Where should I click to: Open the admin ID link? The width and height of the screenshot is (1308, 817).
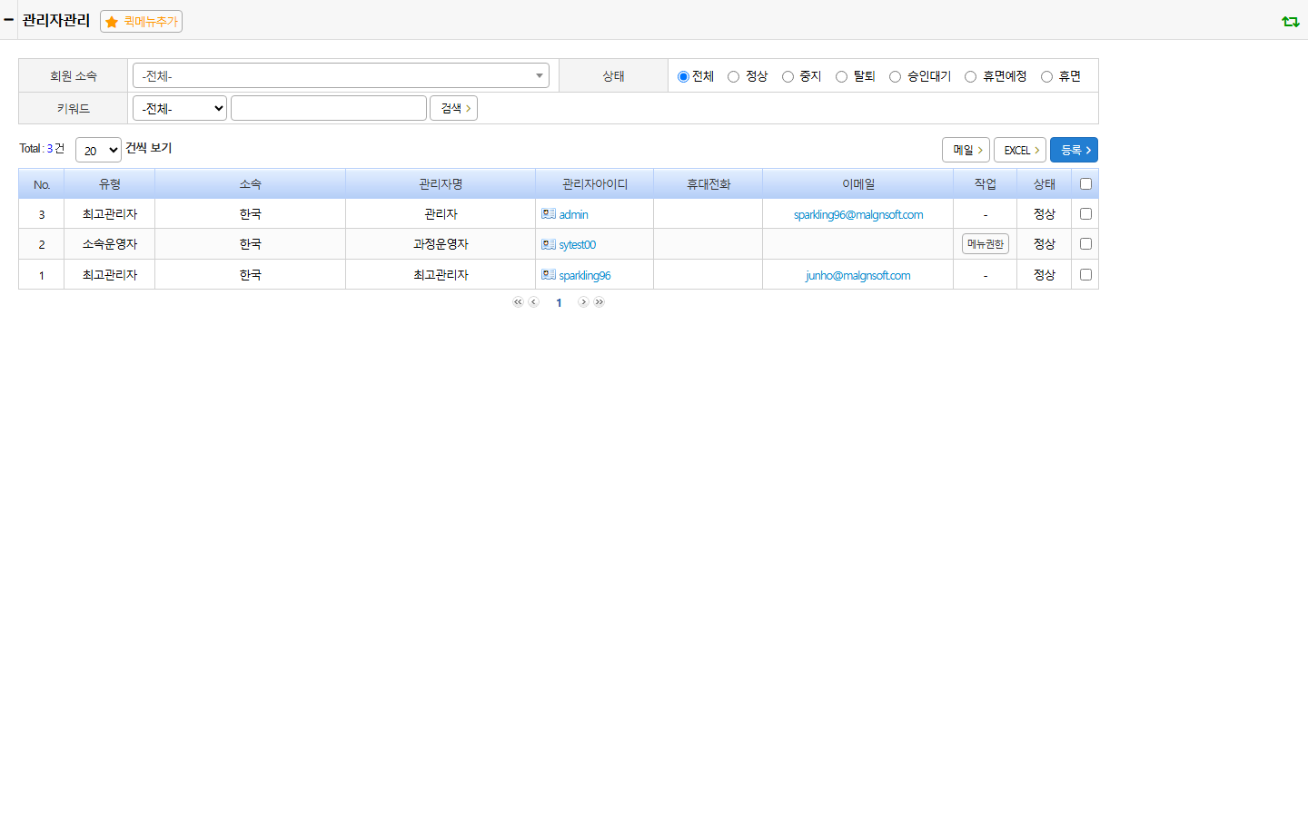tap(574, 215)
